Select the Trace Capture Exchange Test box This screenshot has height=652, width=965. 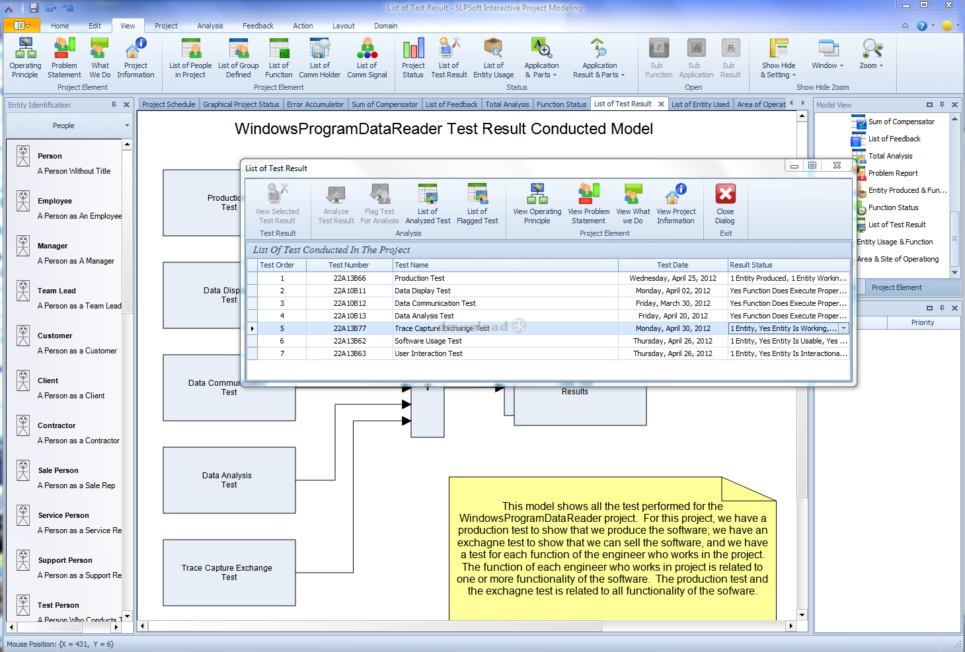229,573
